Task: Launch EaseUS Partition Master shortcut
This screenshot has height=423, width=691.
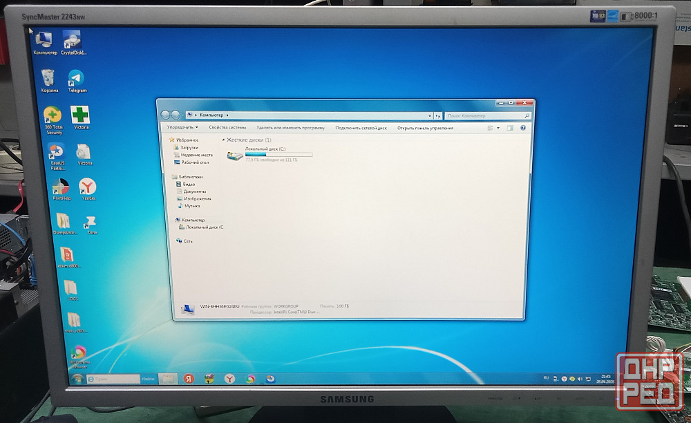Action: [55, 151]
